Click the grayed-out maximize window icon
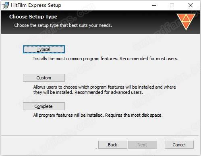 click(172, 5)
